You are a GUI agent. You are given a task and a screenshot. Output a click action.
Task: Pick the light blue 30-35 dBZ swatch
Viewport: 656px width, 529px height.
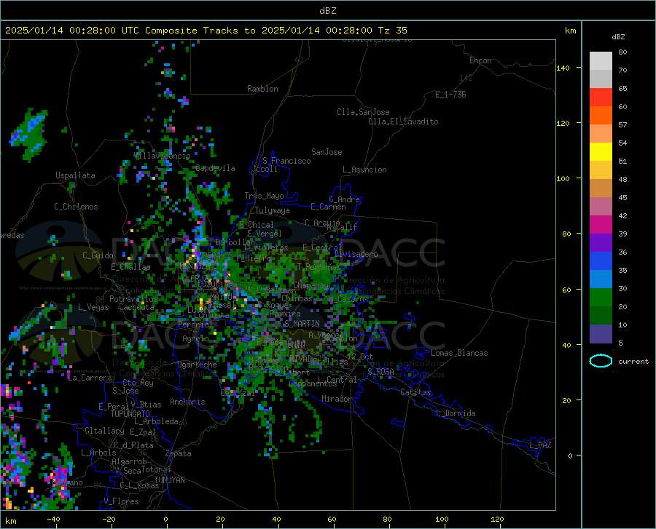click(601, 279)
